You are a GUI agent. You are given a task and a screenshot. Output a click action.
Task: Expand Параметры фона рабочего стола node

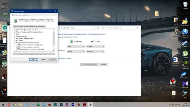[15, 30]
